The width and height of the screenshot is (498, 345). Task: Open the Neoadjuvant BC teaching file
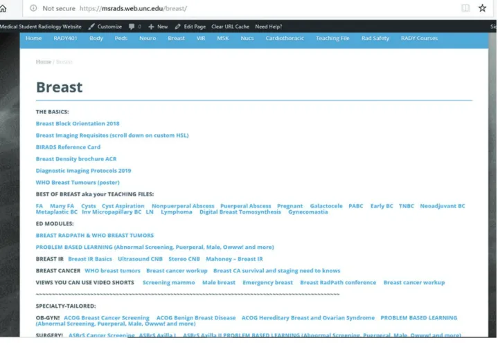443,206
